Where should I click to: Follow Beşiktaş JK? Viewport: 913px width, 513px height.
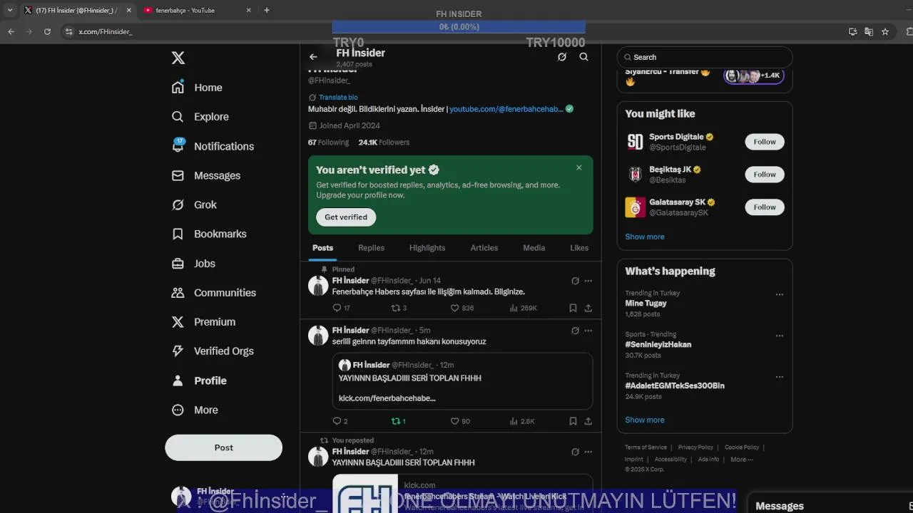tap(765, 175)
